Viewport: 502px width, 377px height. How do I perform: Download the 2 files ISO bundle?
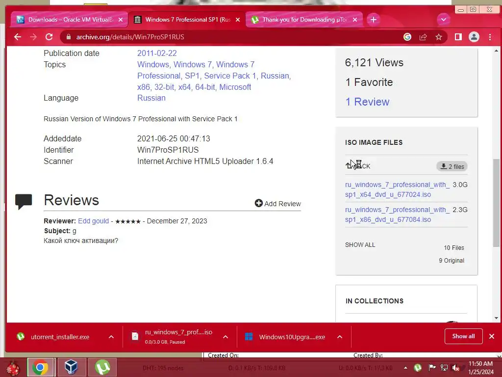(x=452, y=166)
